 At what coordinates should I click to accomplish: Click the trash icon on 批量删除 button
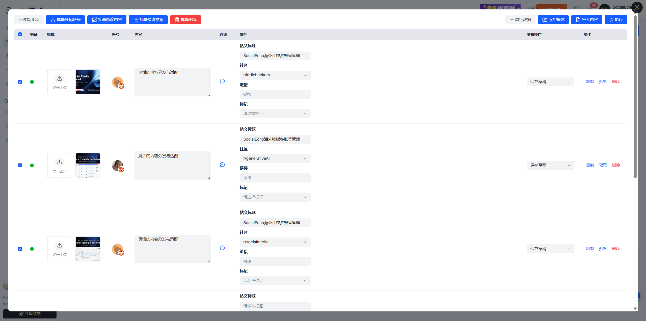(177, 20)
